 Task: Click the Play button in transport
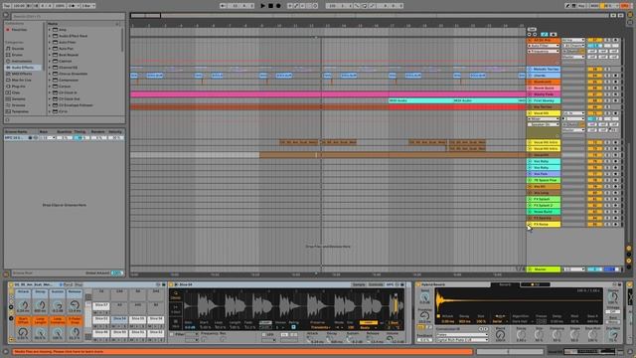click(x=262, y=6)
